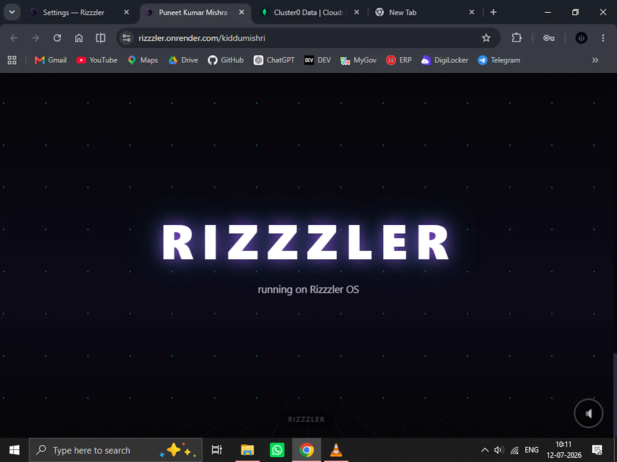Open the notification center icon
The height and width of the screenshot is (462, 617).
597,450
